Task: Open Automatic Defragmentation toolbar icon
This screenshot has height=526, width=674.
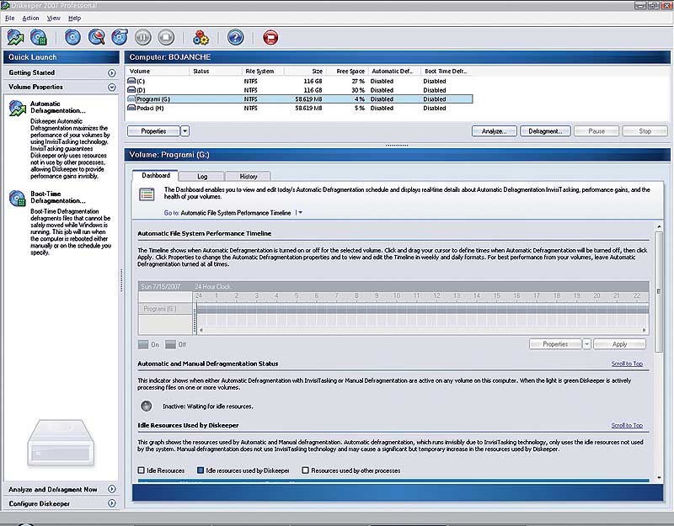Action: point(16,37)
